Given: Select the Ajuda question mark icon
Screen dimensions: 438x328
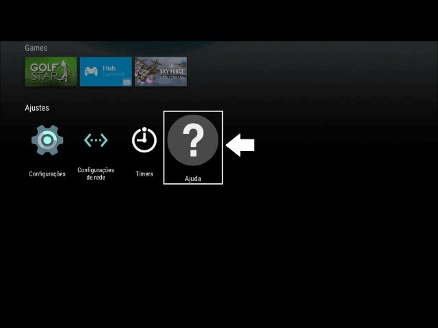Looking at the screenshot, I should 193,140.
